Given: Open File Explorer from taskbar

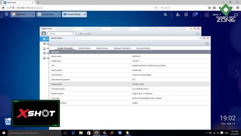Looking at the screenshot, I should (81, 133).
